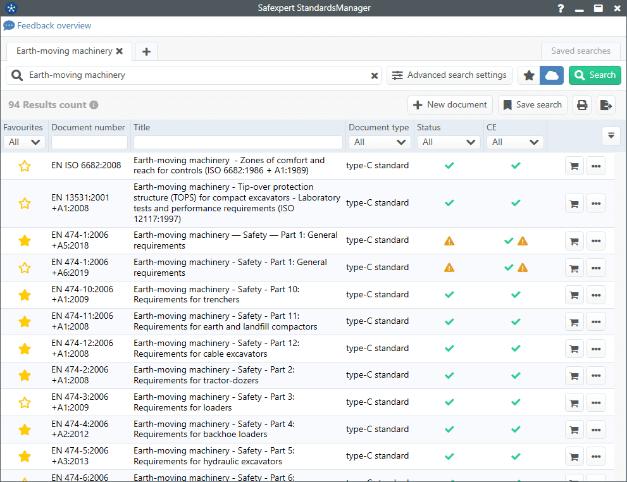Screen dimensions: 627x482
Task: Expand the Status filter dropdown
Action: coord(449,142)
